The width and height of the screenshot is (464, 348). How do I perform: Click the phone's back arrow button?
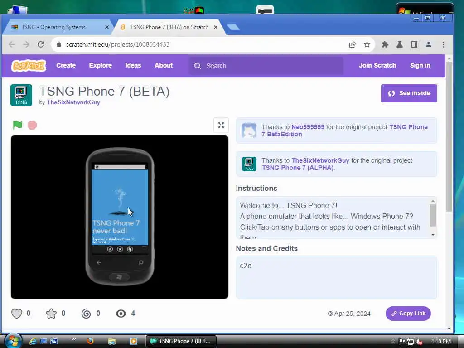(x=99, y=262)
